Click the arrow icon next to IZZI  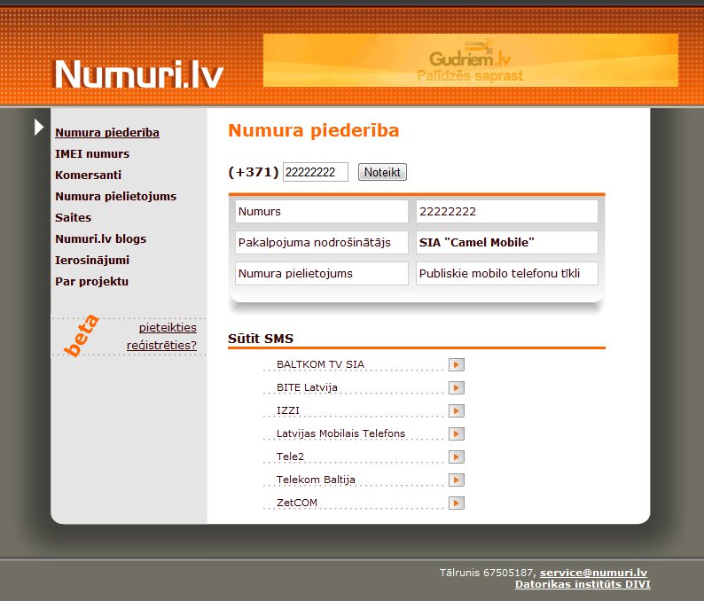[456, 410]
